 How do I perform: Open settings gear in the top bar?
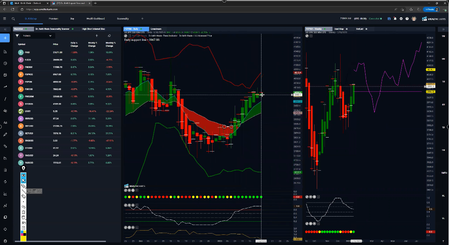tap(401, 19)
